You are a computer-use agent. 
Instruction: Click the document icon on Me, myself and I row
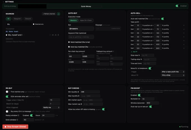click(x=50, y=35)
